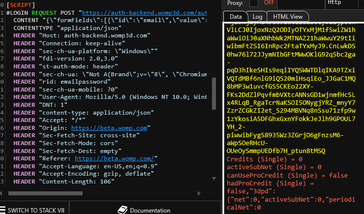The image size is (364, 214).
Task: Open the Origin https://beta.womp.com link
Action: tap(109, 128)
